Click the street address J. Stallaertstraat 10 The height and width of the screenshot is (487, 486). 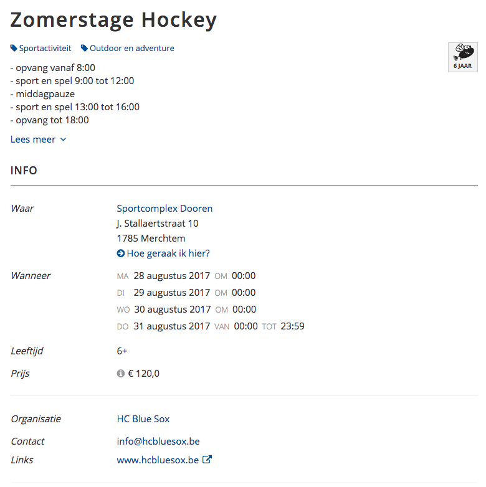pos(158,224)
